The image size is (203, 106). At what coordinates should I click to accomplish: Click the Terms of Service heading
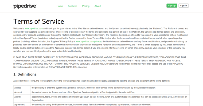pos(39,21)
